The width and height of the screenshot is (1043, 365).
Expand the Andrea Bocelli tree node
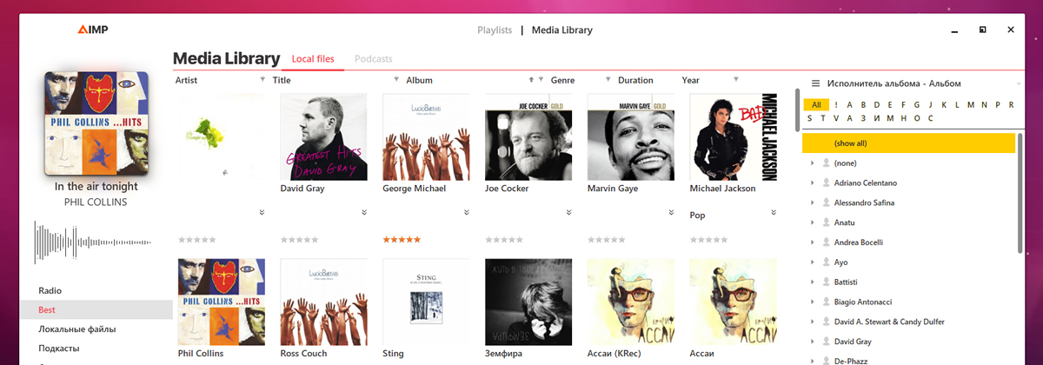[x=813, y=242]
